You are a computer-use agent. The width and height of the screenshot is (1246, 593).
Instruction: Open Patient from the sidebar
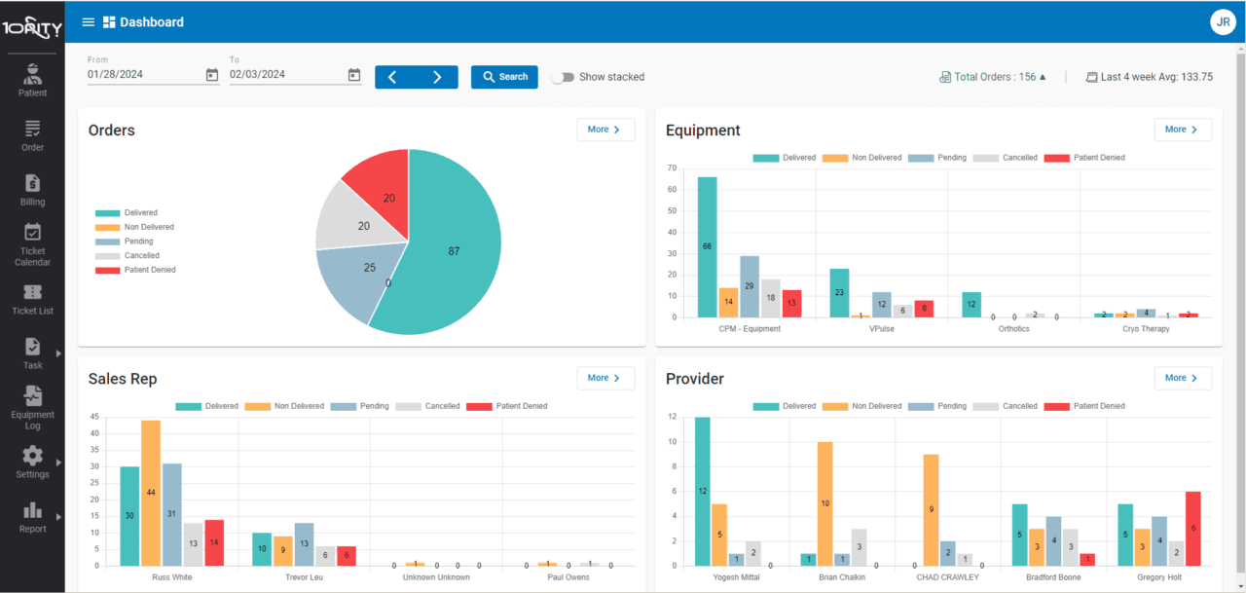32,81
